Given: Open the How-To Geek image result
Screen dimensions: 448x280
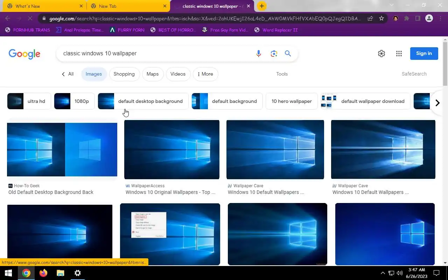Looking at the screenshot, I should (x=62, y=149).
